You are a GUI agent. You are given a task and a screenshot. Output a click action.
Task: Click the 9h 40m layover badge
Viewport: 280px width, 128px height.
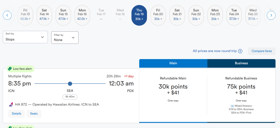70,97
